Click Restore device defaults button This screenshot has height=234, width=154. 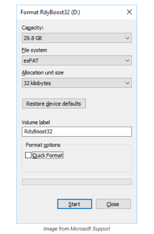54,104
